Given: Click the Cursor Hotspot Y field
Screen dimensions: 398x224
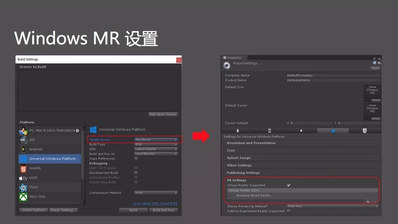Looking at the screenshot, I should (x=359, y=123).
